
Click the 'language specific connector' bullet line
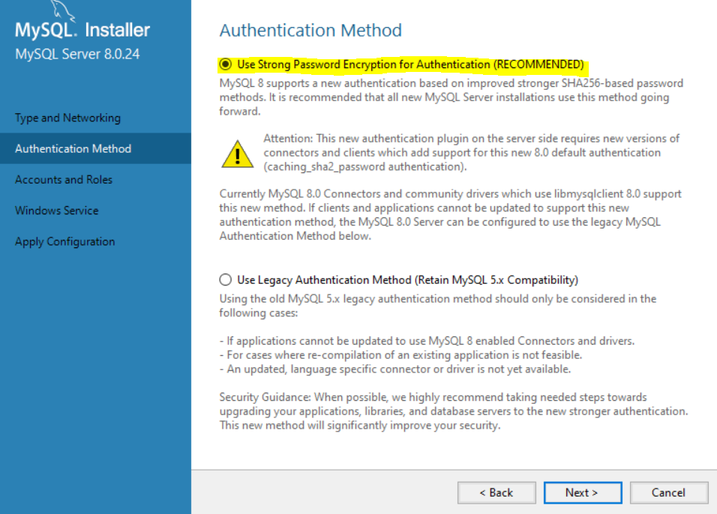(395, 369)
